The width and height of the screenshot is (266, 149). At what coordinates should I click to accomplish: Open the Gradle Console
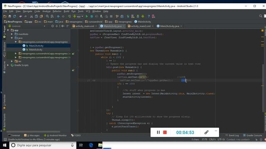[252, 135]
